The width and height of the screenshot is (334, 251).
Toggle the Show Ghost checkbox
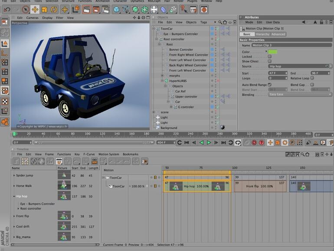(x=269, y=61)
